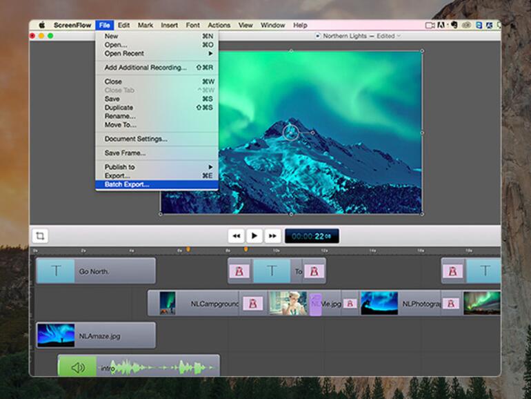Select the intro audio clip
This screenshot has width=531, height=399.
(139, 366)
